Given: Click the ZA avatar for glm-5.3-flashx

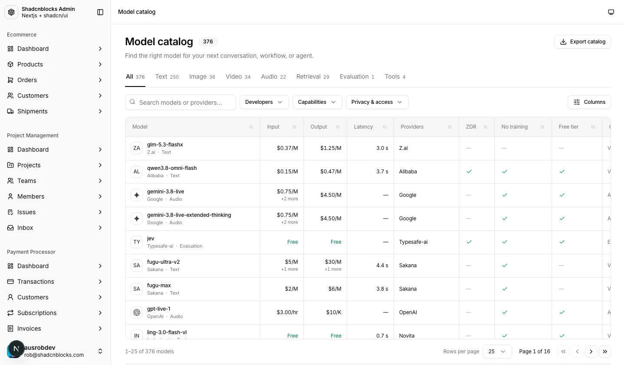Looking at the screenshot, I should (x=137, y=148).
